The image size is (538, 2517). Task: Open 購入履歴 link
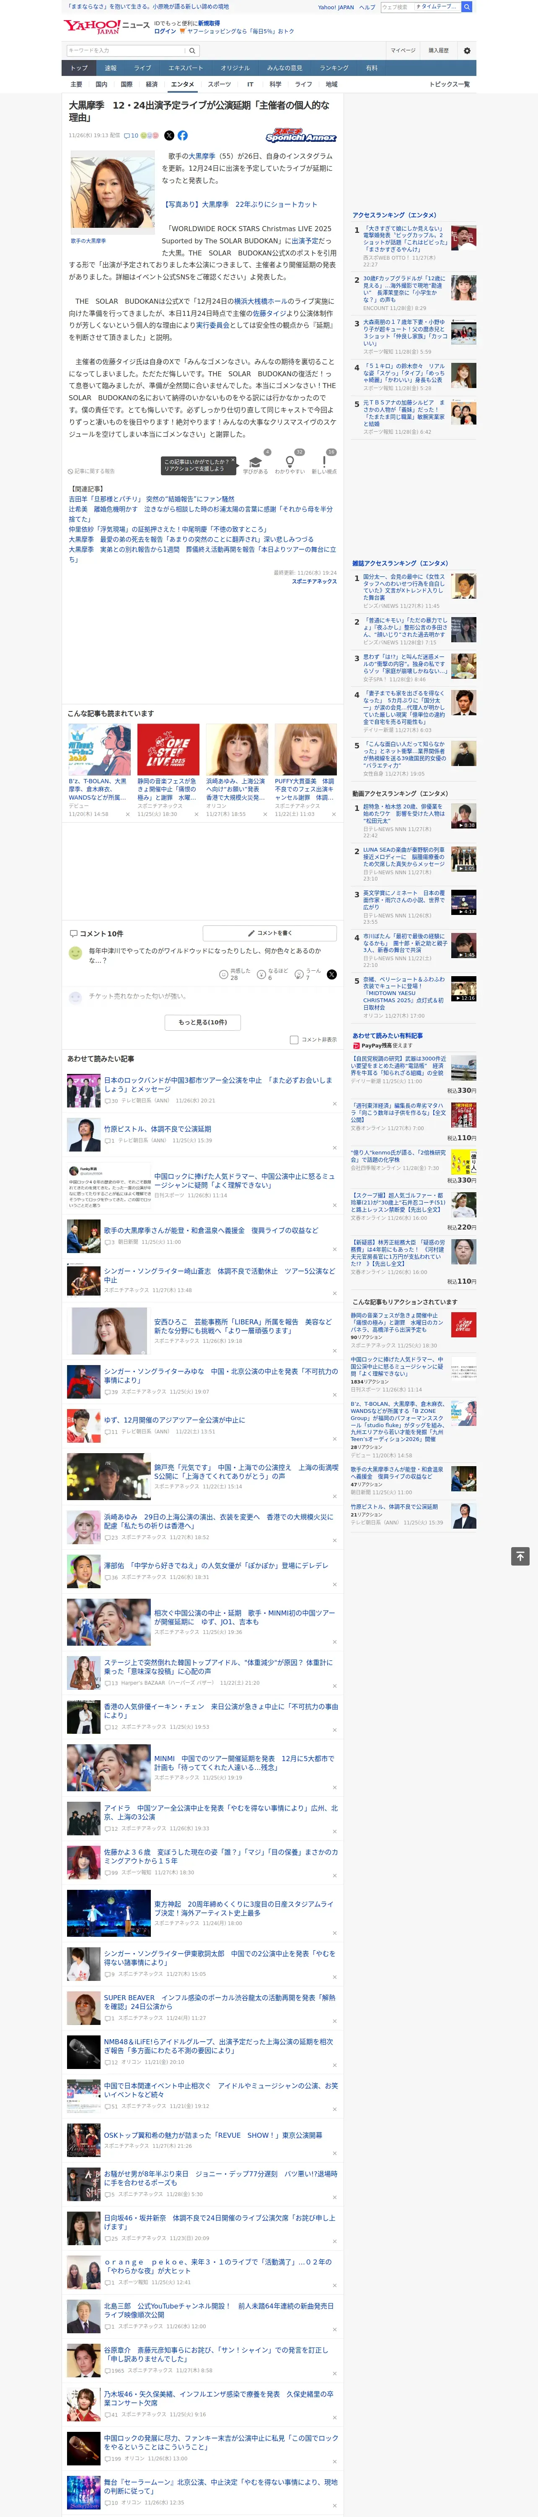(x=438, y=50)
